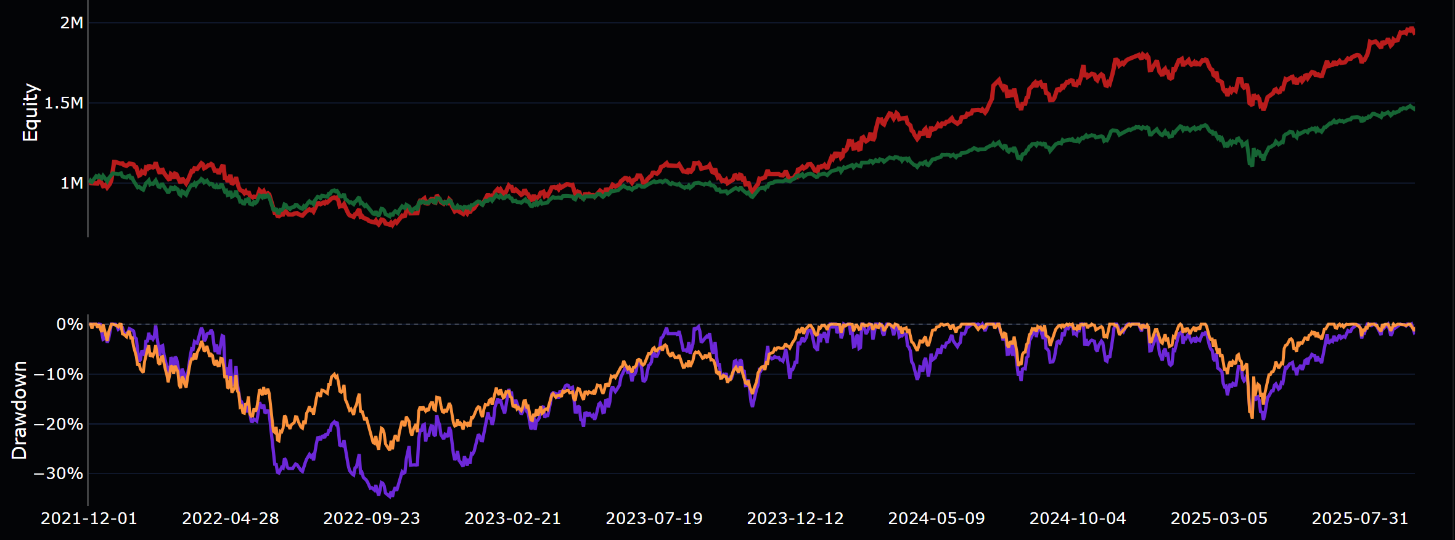
Task: Click the −10% drawdown tick label
Action: (58, 374)
